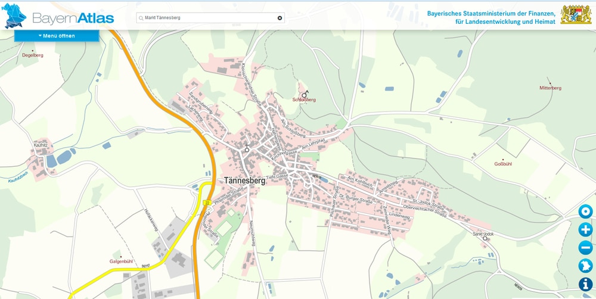This screenshot has height=299, width=596.
Task: Click the Bavarian state coat of arms
Action: pyautogui.click(x=575, y=15)
